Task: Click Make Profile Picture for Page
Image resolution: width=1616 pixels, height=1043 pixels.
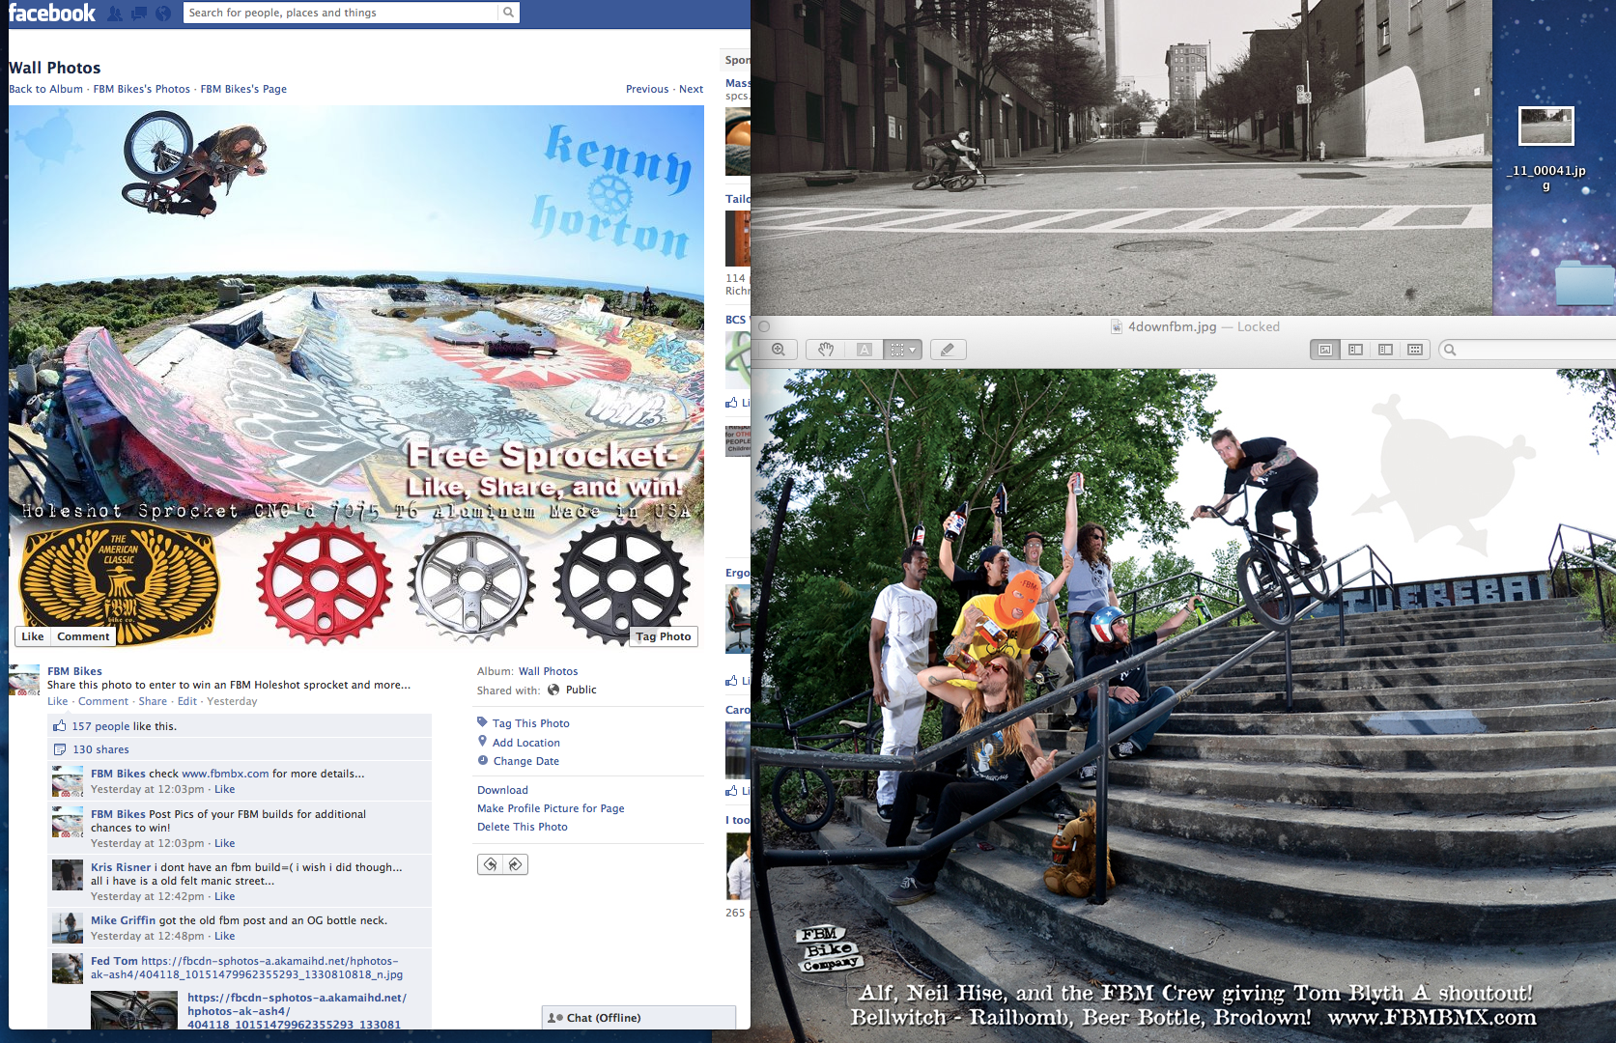Action: (551, 808)
